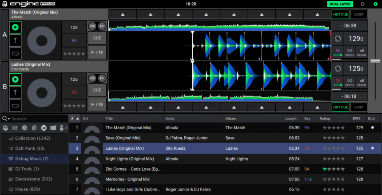Click the tuning fork icon on deck B

(x=15, y=92)
